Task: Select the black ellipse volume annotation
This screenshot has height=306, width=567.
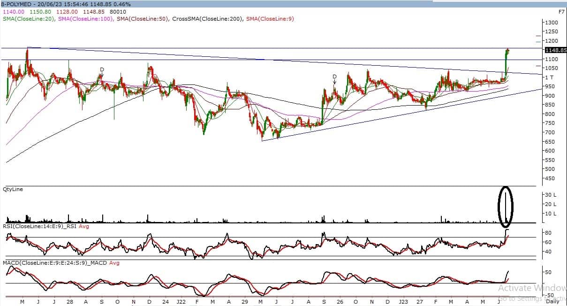Action: coord(507,205)
